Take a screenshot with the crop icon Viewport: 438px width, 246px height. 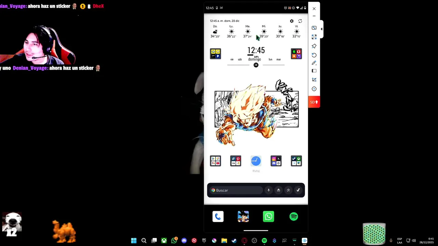(x=314, y=80)
